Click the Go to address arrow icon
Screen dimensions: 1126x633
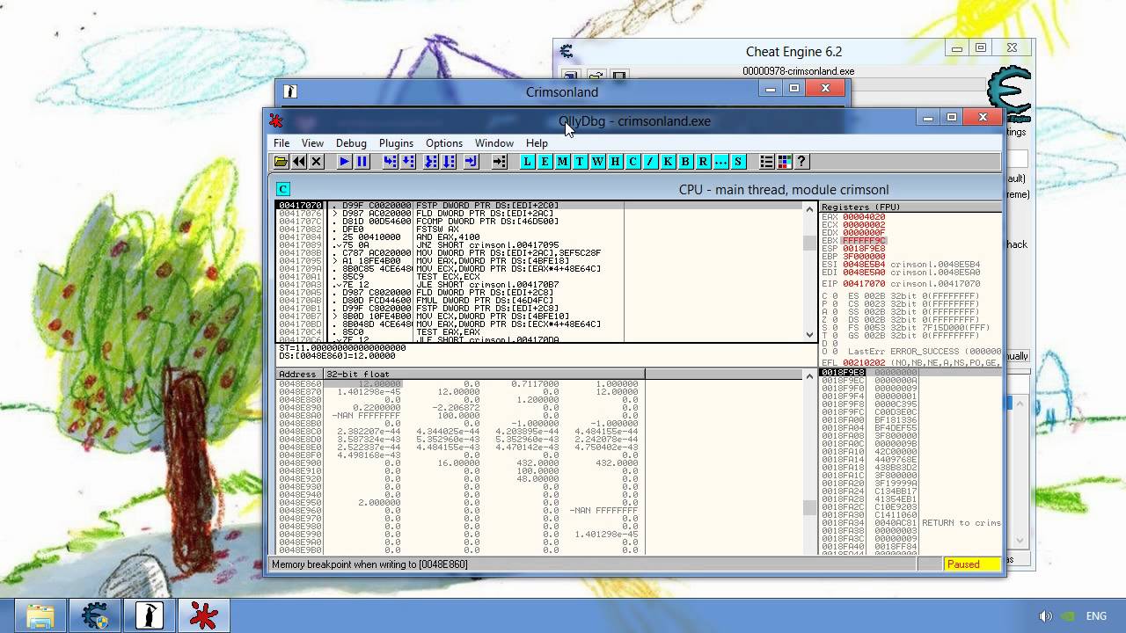point(500,162)
